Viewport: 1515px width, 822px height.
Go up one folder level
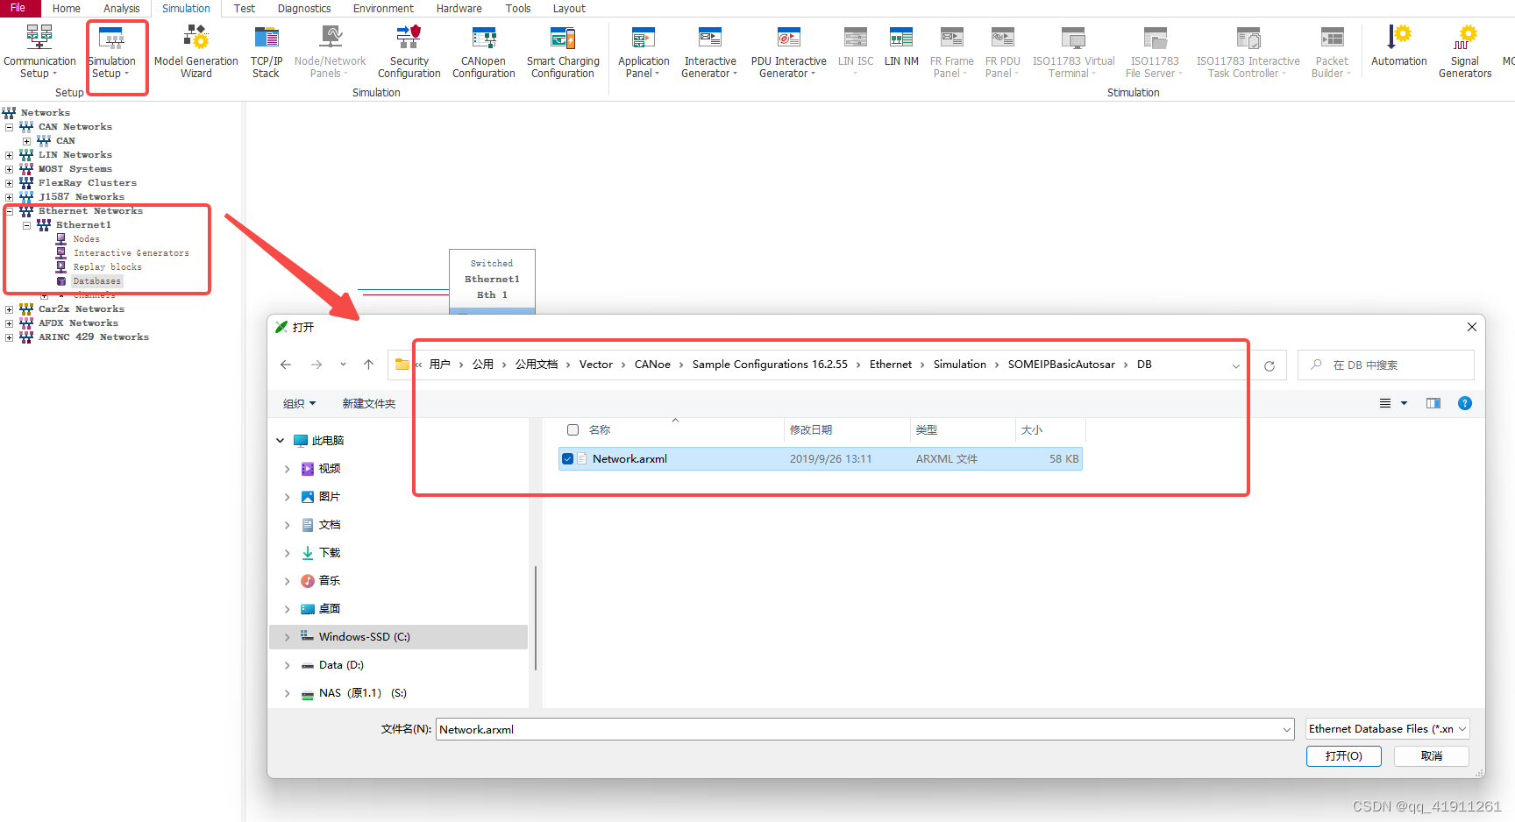coord(369,365)
